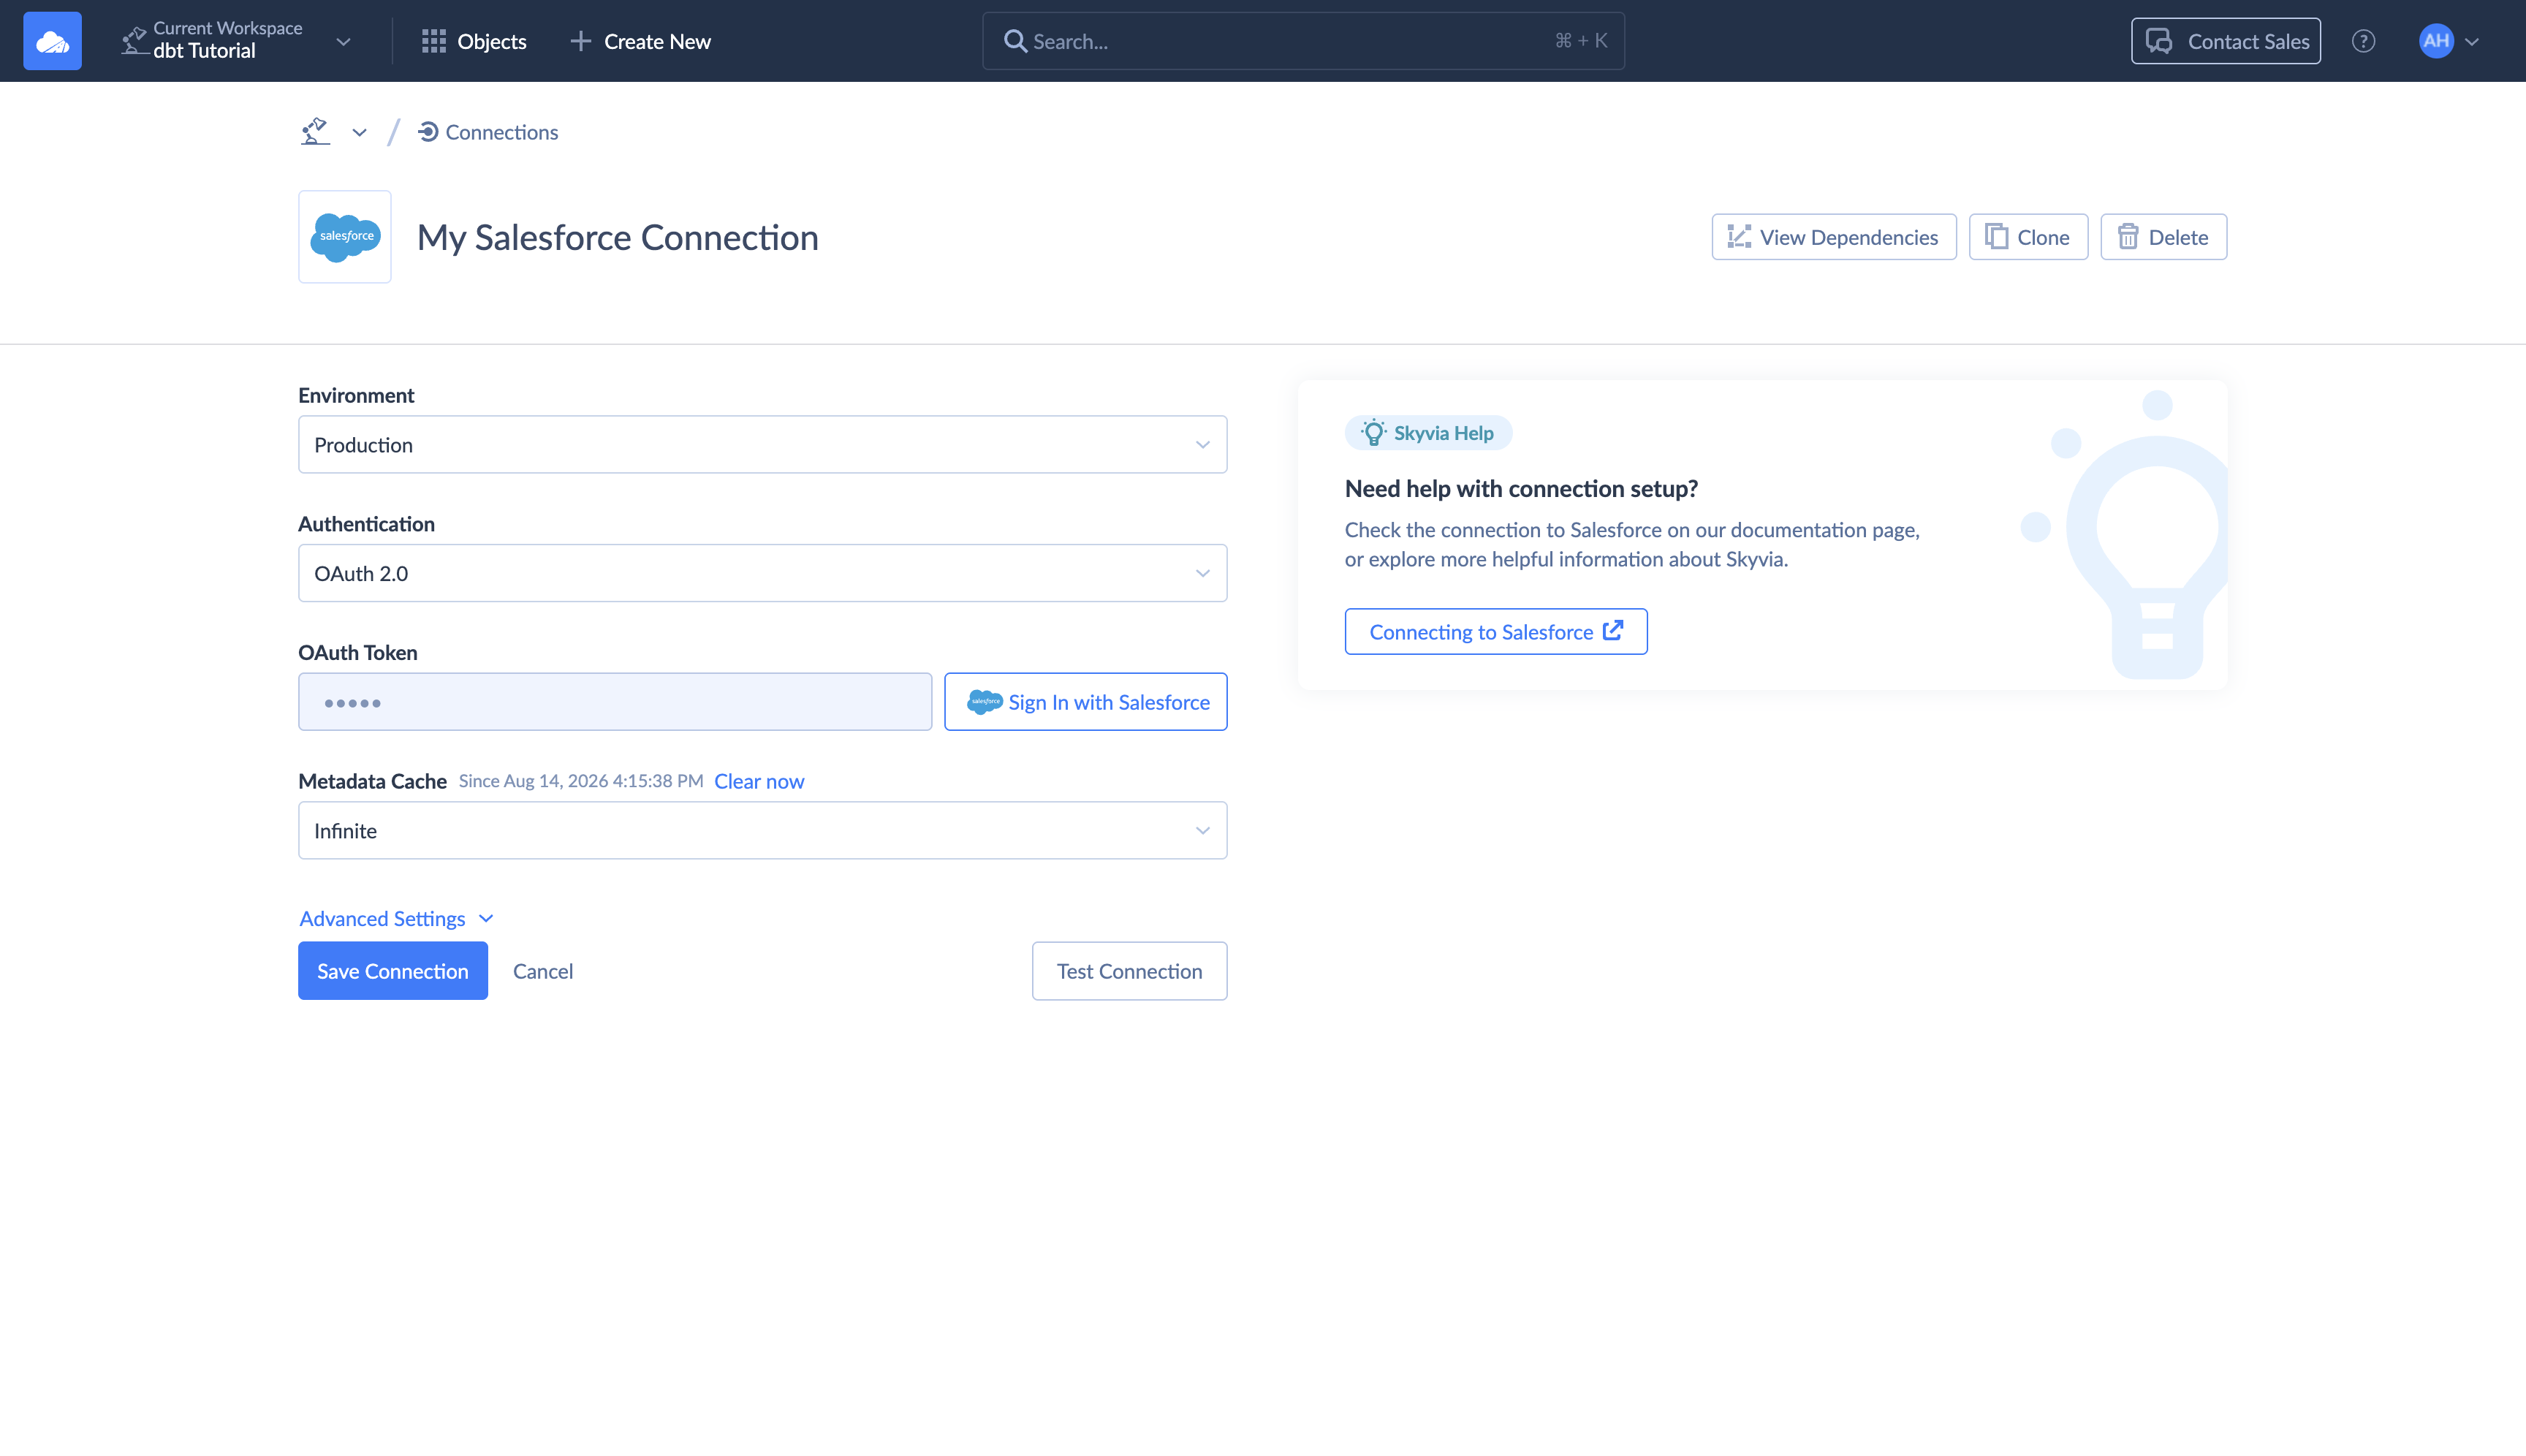Click the Connections breadcrumb arrow icon

pyautogui.click(x=428, y=132)
